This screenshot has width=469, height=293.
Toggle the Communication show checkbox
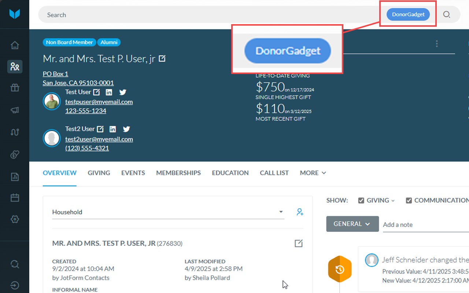[x=409, y=200]
